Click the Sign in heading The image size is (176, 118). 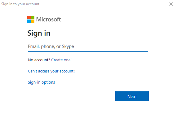click(x=39, y=33)
